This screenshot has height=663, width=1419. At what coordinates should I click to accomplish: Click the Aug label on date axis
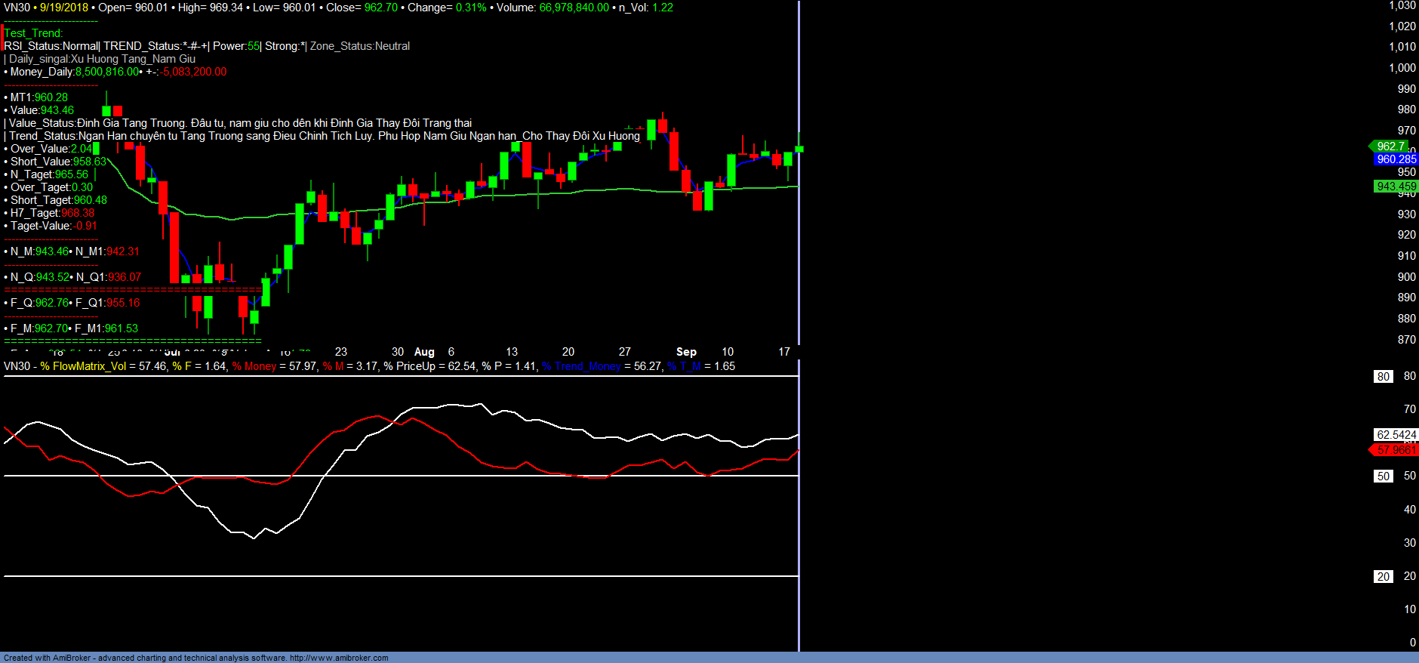(424, 352)
